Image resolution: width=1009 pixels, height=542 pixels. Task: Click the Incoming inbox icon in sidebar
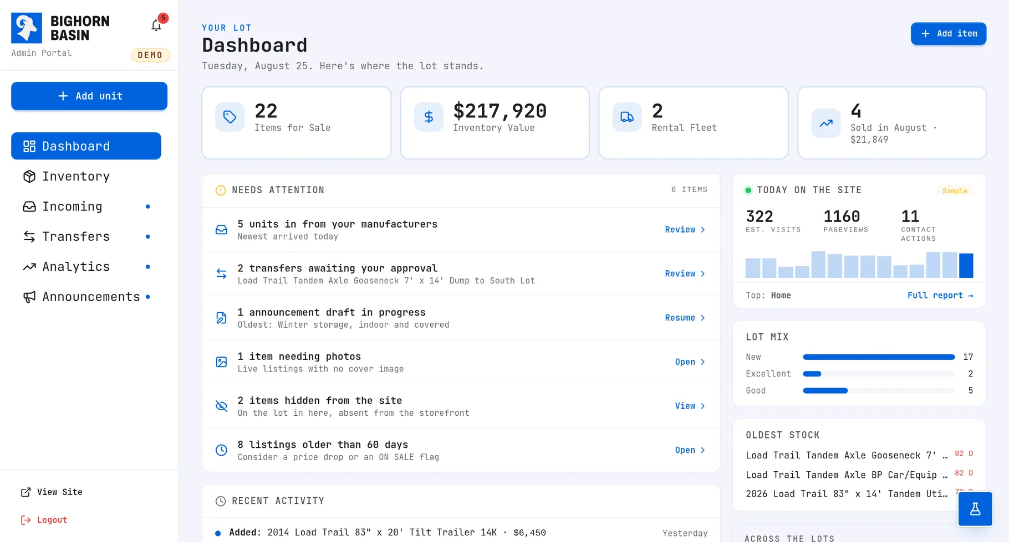pyautogui.click(x=29, y=207)
